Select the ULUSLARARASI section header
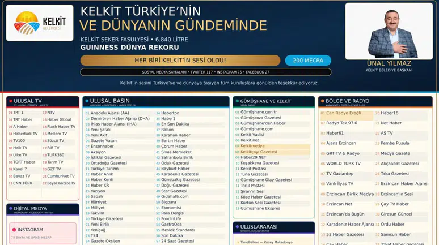The height and width of the screenshot is (245, 439). pos(273,227)
